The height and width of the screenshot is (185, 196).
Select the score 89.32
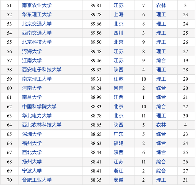(96, 70)
